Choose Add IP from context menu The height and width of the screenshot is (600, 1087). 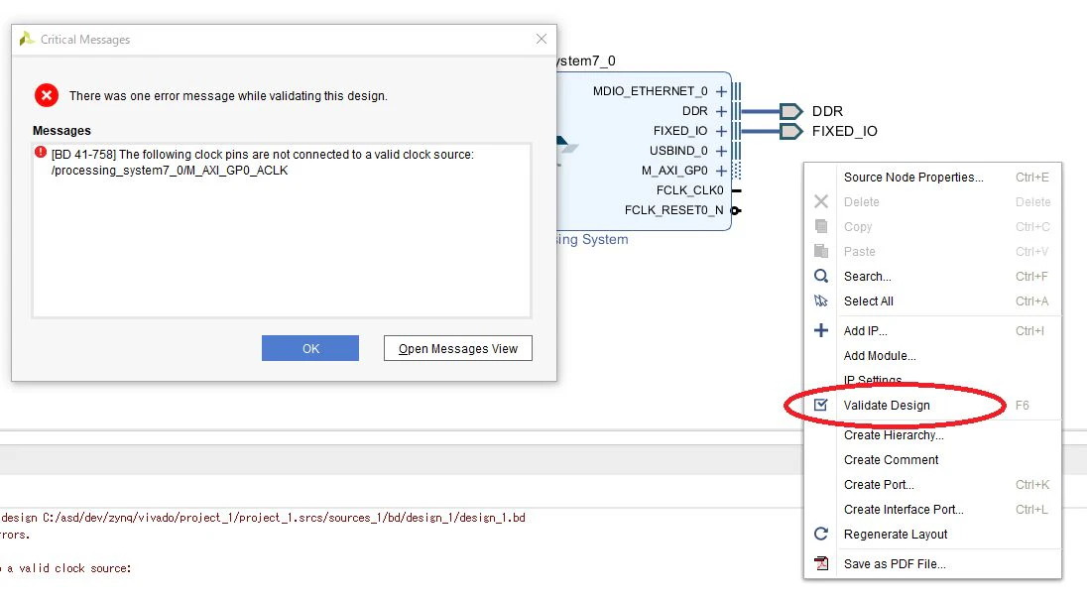pos(932,331)
